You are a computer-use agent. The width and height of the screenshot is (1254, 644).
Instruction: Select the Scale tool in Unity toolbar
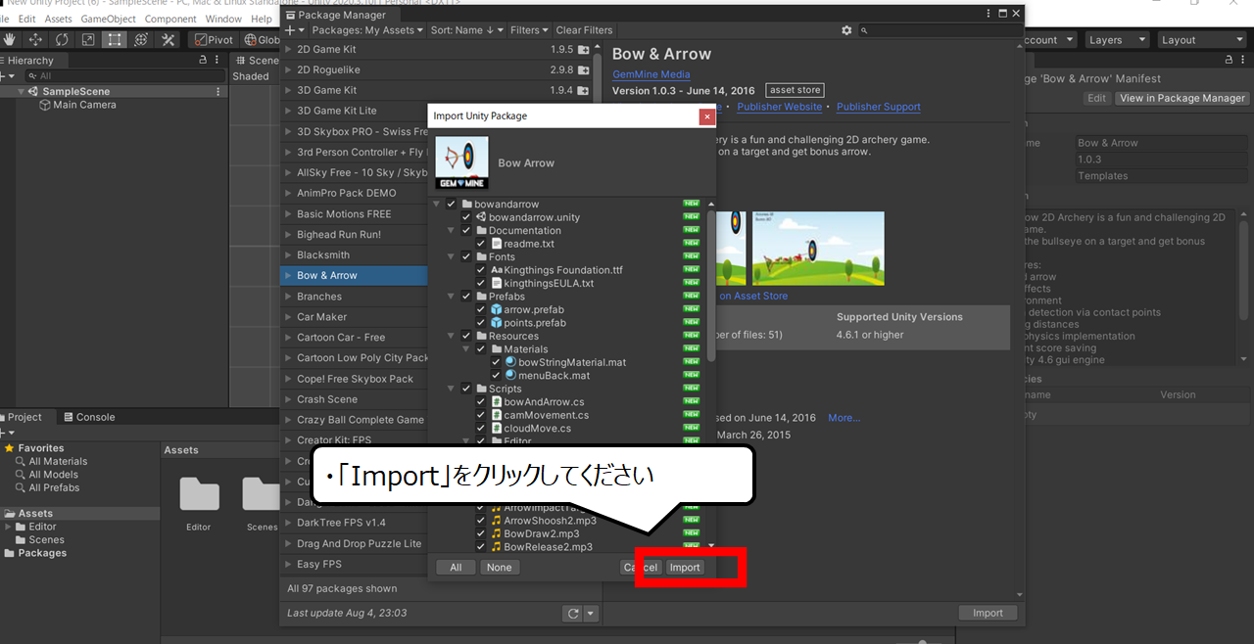click(89, 39)
